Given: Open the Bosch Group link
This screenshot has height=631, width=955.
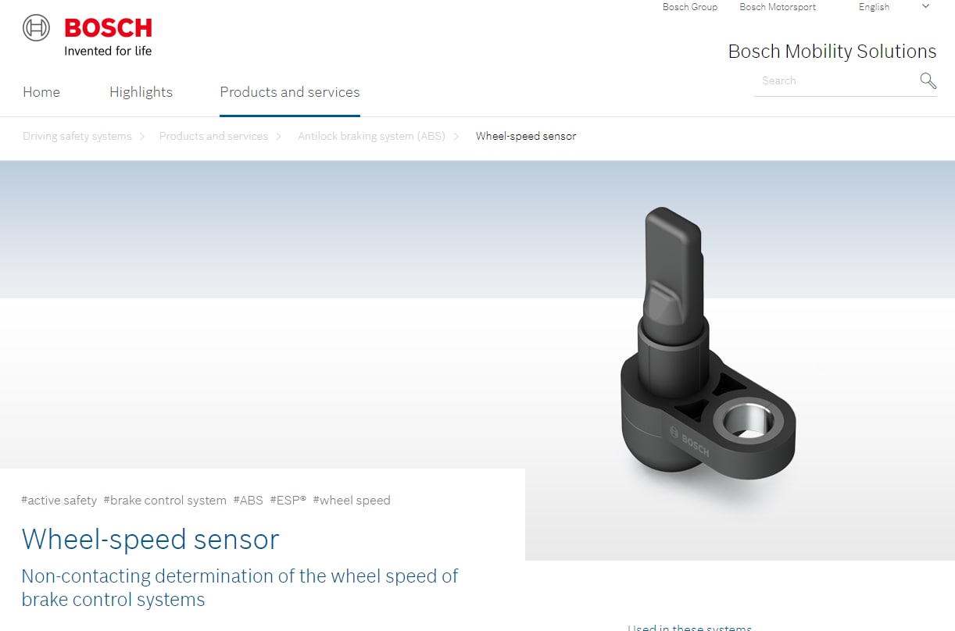Looking at the screenshot, I should pos(690,7).
